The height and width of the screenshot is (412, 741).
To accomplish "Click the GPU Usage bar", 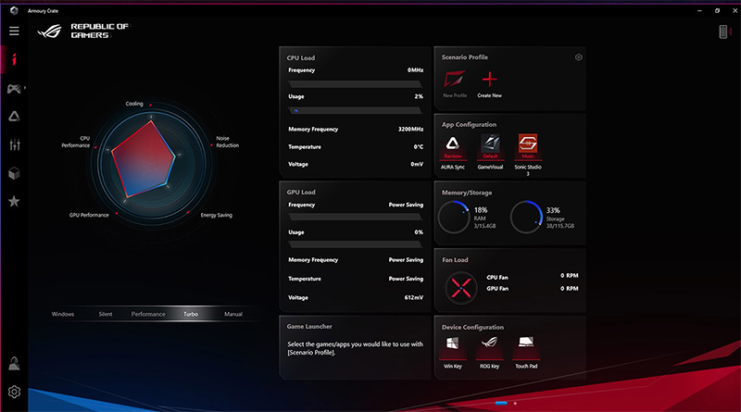I will 355,244.
